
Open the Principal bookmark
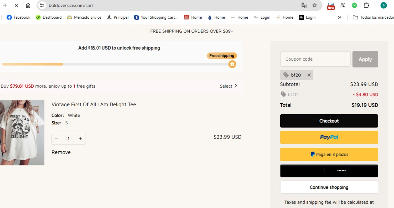[x=118, y=17]
